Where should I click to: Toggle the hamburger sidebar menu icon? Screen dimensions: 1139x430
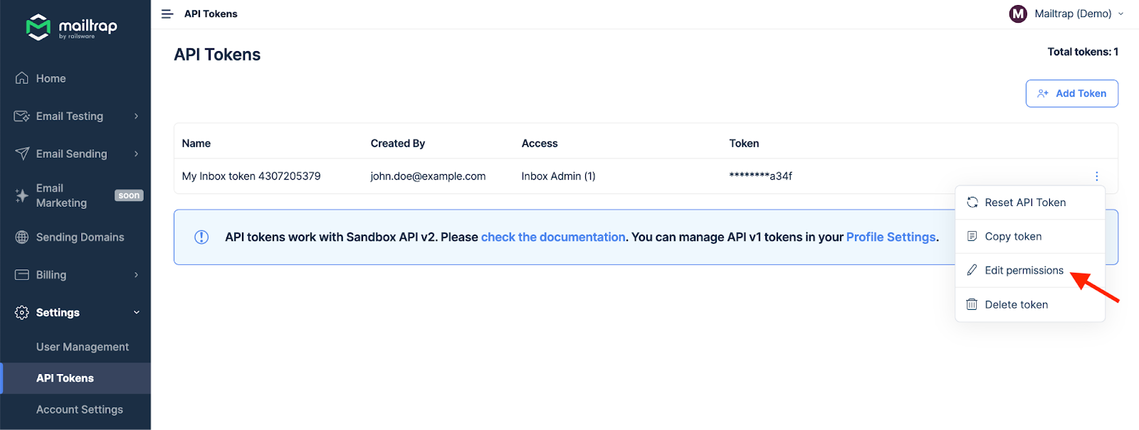click(167, 14)
